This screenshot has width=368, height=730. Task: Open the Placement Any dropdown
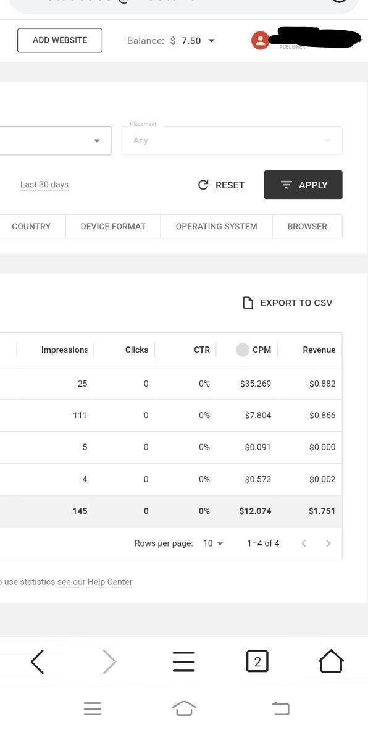(232, 140)
